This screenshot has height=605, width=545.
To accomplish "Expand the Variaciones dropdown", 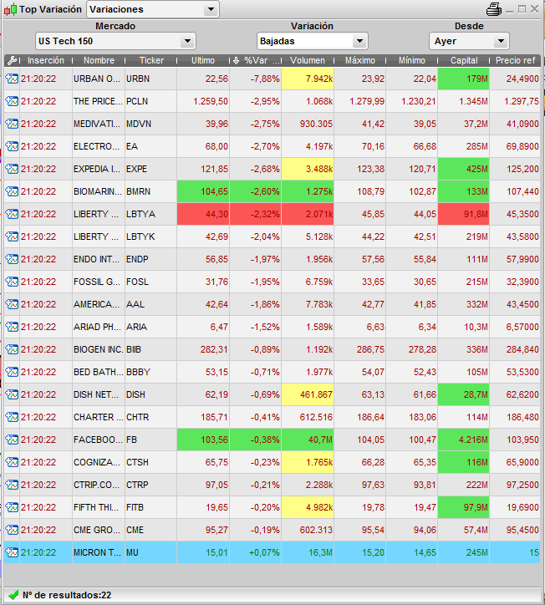I will (153, 9).
